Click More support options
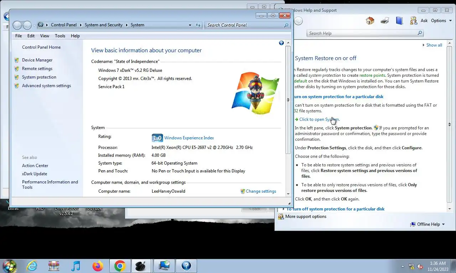Screen dimensions: 456x273 tap(306, 216)
